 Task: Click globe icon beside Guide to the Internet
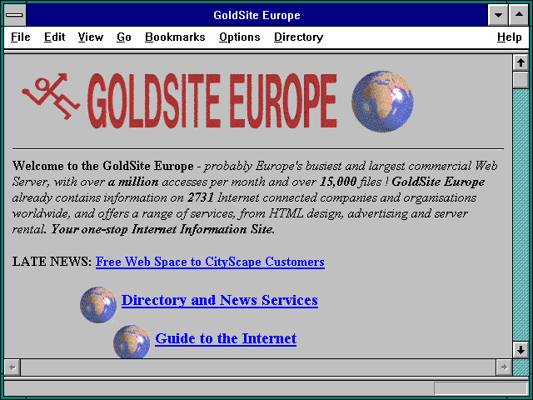click(x=132, y=342)
